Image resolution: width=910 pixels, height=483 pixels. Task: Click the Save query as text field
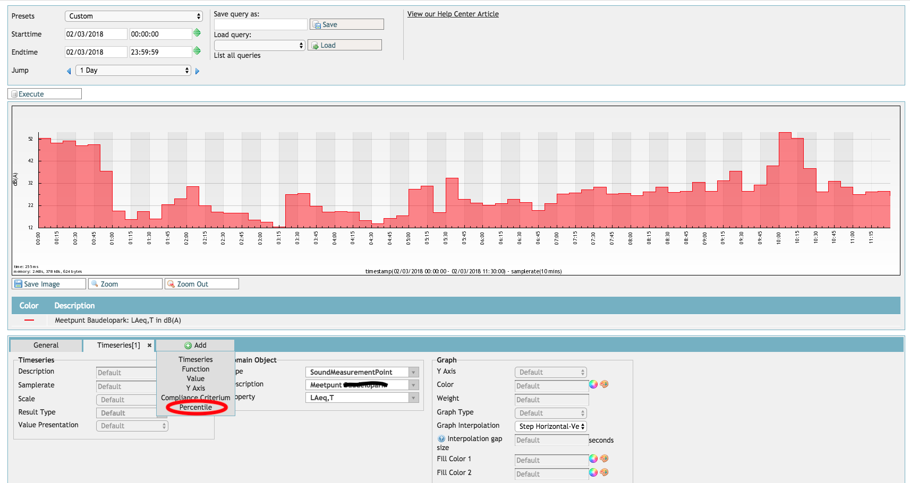click(260, 24)
